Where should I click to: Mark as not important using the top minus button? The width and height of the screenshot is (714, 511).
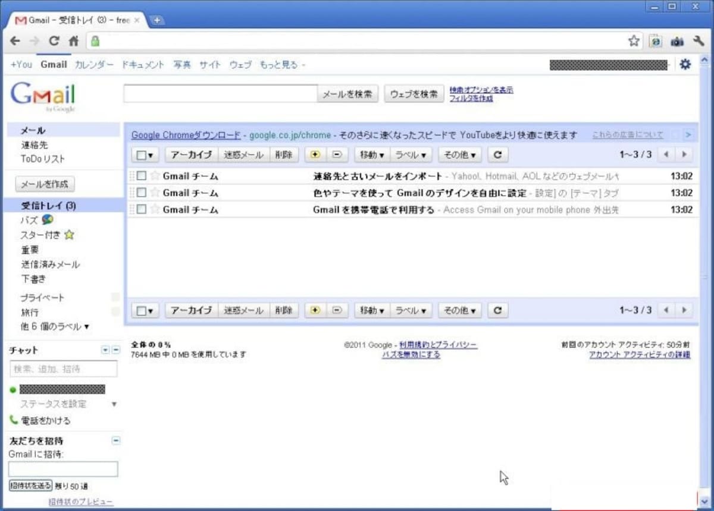[337, 154]
